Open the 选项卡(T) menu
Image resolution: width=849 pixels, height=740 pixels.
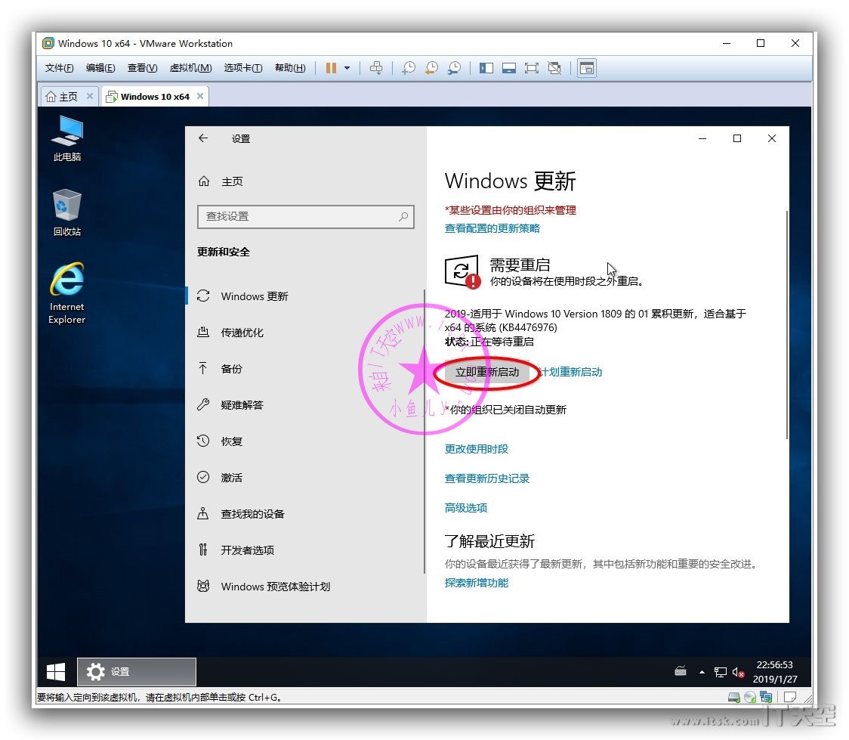click(x=243, y=68)
